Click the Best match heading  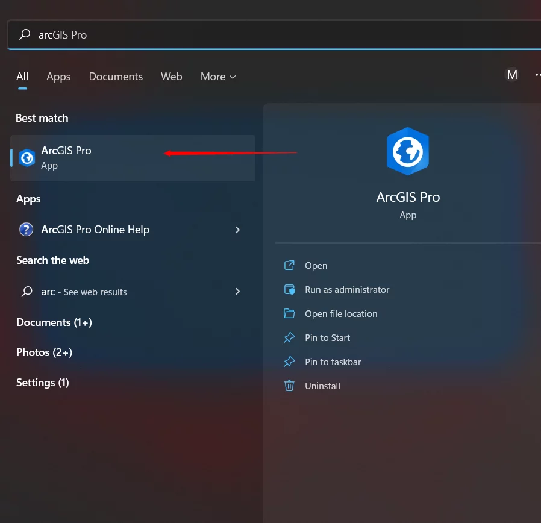[x=42, y=118]
